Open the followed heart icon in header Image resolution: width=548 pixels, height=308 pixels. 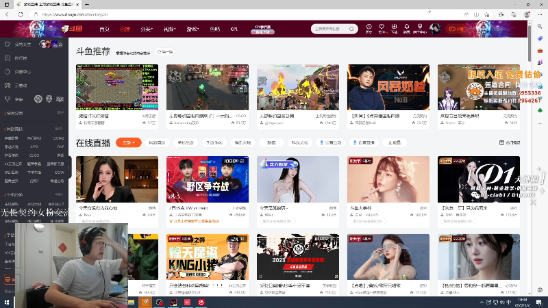click(x=382, y=28)
